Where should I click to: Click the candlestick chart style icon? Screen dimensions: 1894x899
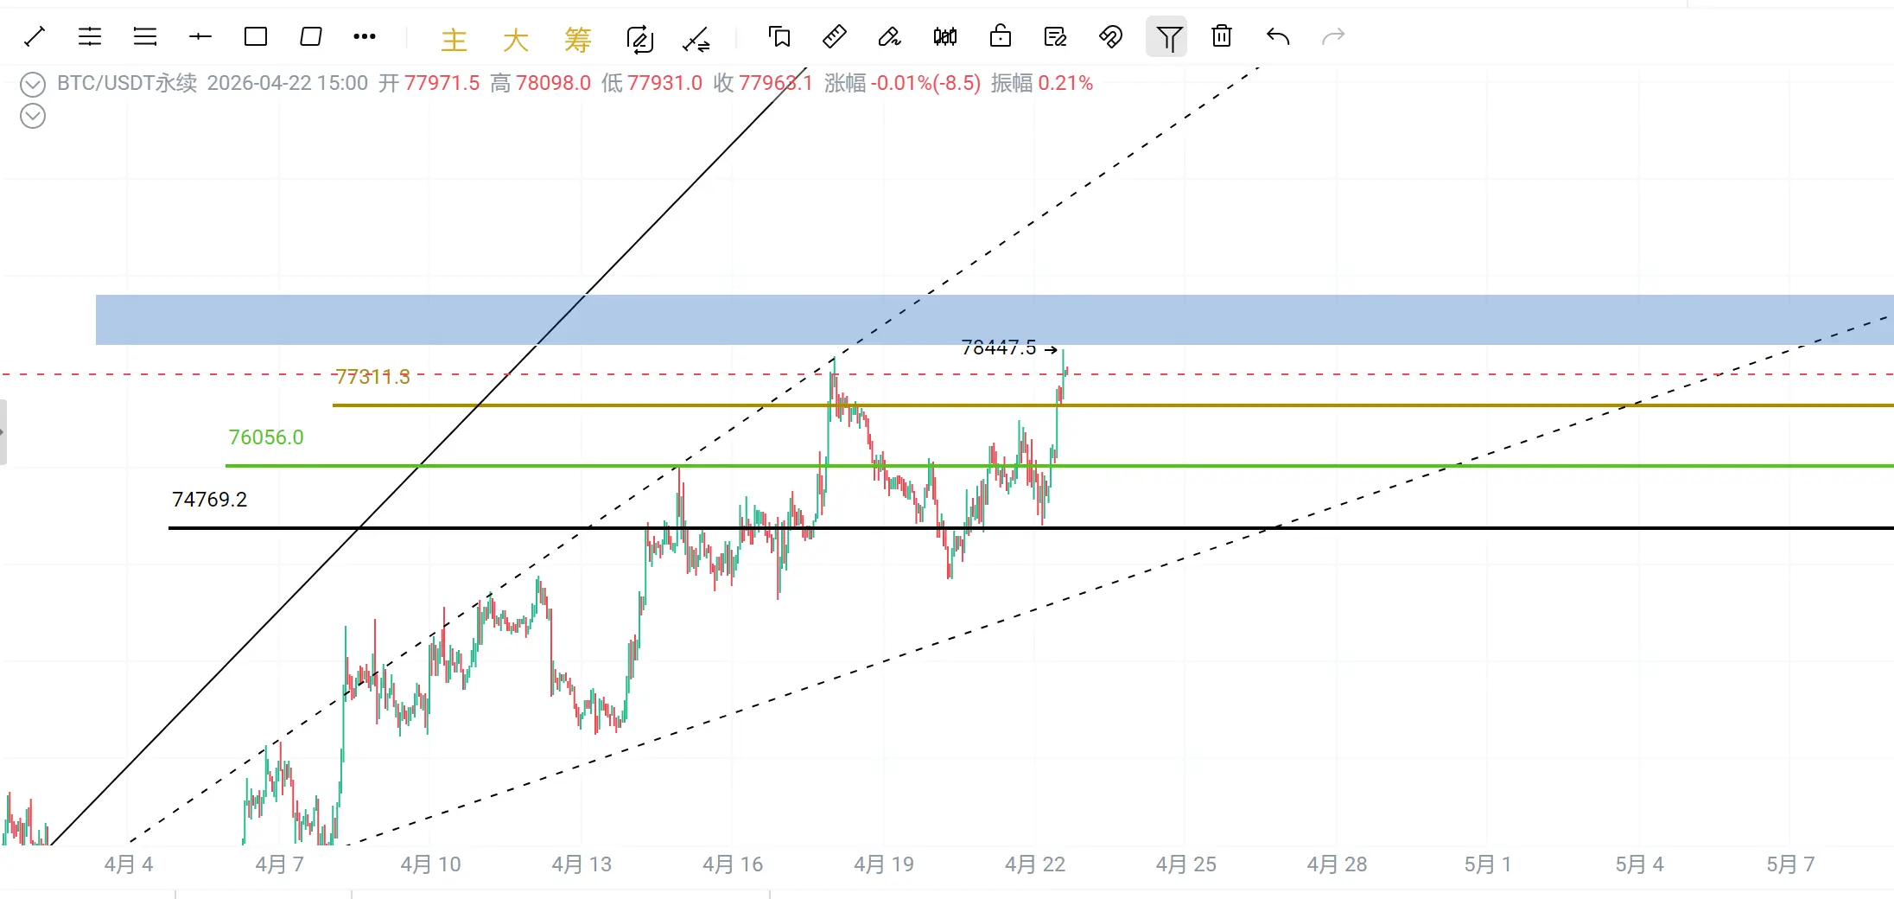point(945,36)
